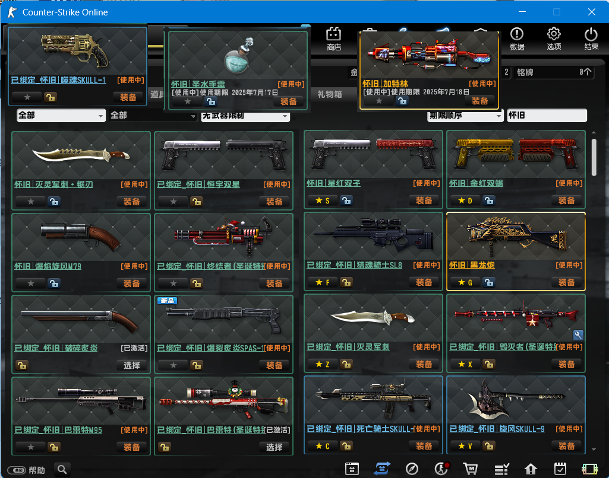Viewport: 609px width, 478px height.
Task: Toggle the star X favorite on 毁灭者
Action: point(465,364)
